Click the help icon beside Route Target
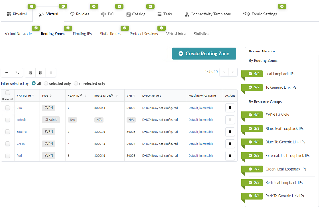321x209 pixels. click(x=112, y=95)
